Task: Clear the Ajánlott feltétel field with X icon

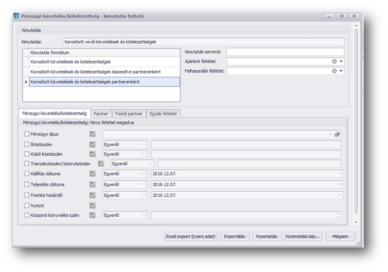Action: click(x=335, y=61)
